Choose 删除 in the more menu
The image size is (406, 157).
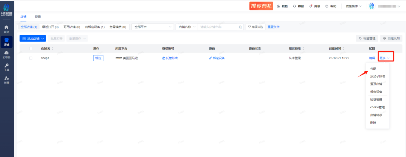(x=373, y=123)
